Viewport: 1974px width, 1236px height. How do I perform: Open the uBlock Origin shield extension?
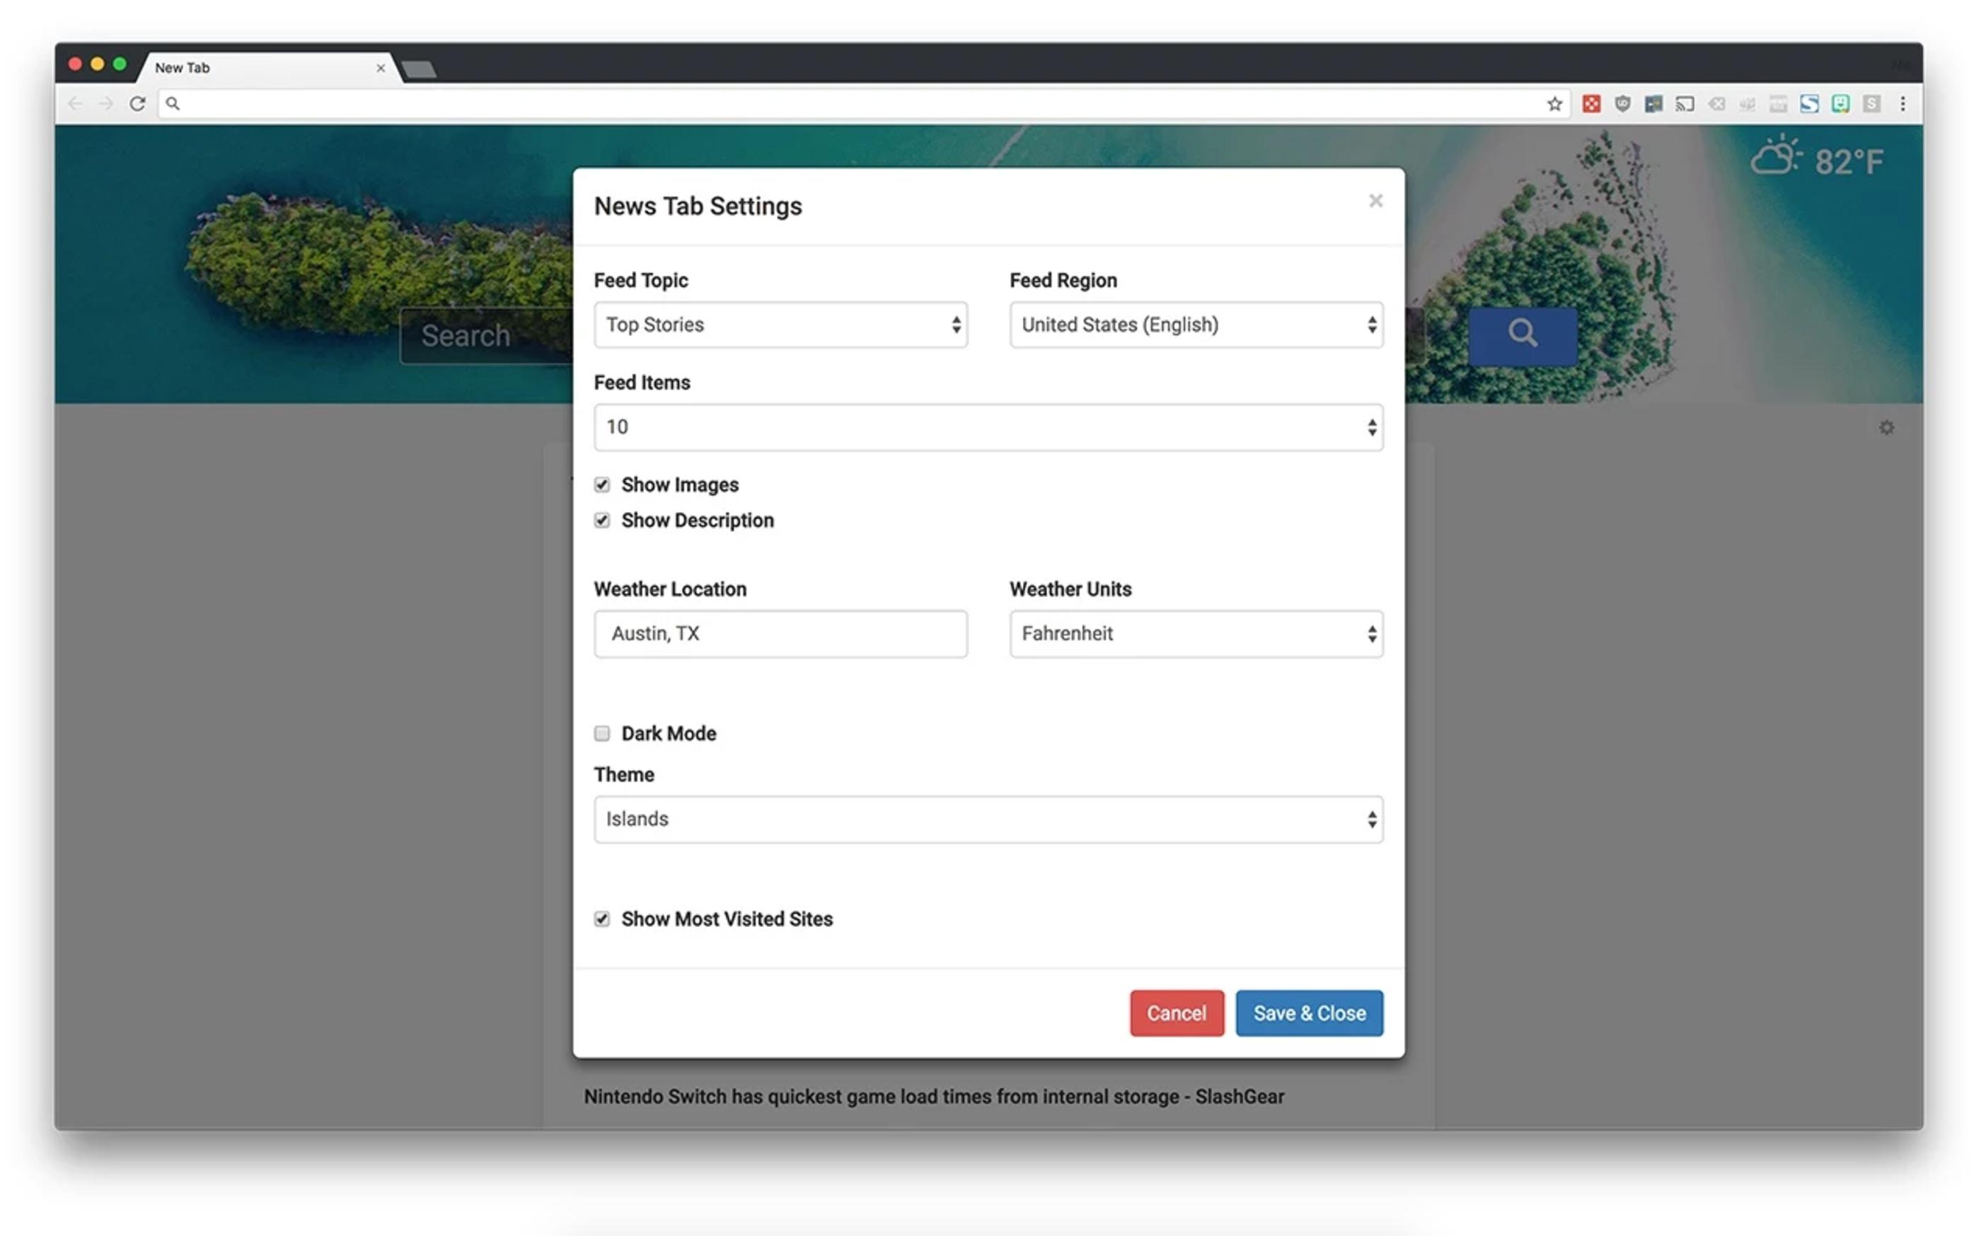pyautogui.click(x=1622, y=104)
